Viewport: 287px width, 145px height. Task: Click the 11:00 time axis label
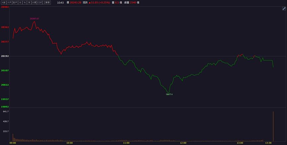pos(126,143)
